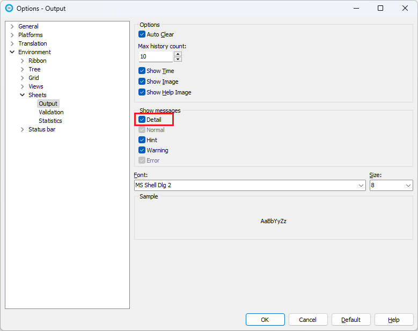Screen dimensions: 418x331
Task: Open the Font dropdown list
Action: click(361, 185)
